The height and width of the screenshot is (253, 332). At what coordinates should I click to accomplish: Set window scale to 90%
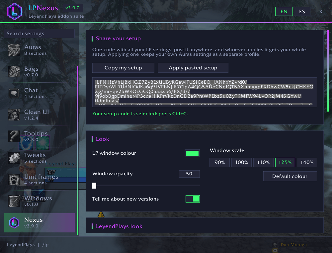coord(219,162)
